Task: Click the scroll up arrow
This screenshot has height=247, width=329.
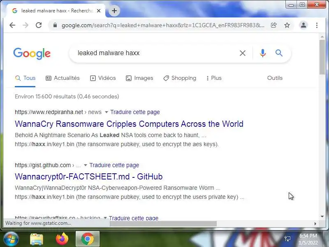Action: click(x=322, y=37)
